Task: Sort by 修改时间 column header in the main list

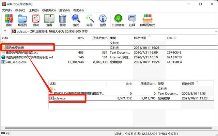Action: coord(149,38)
